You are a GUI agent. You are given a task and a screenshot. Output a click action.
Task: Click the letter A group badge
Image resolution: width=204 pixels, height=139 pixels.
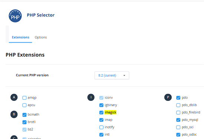(x=14, y=97)
